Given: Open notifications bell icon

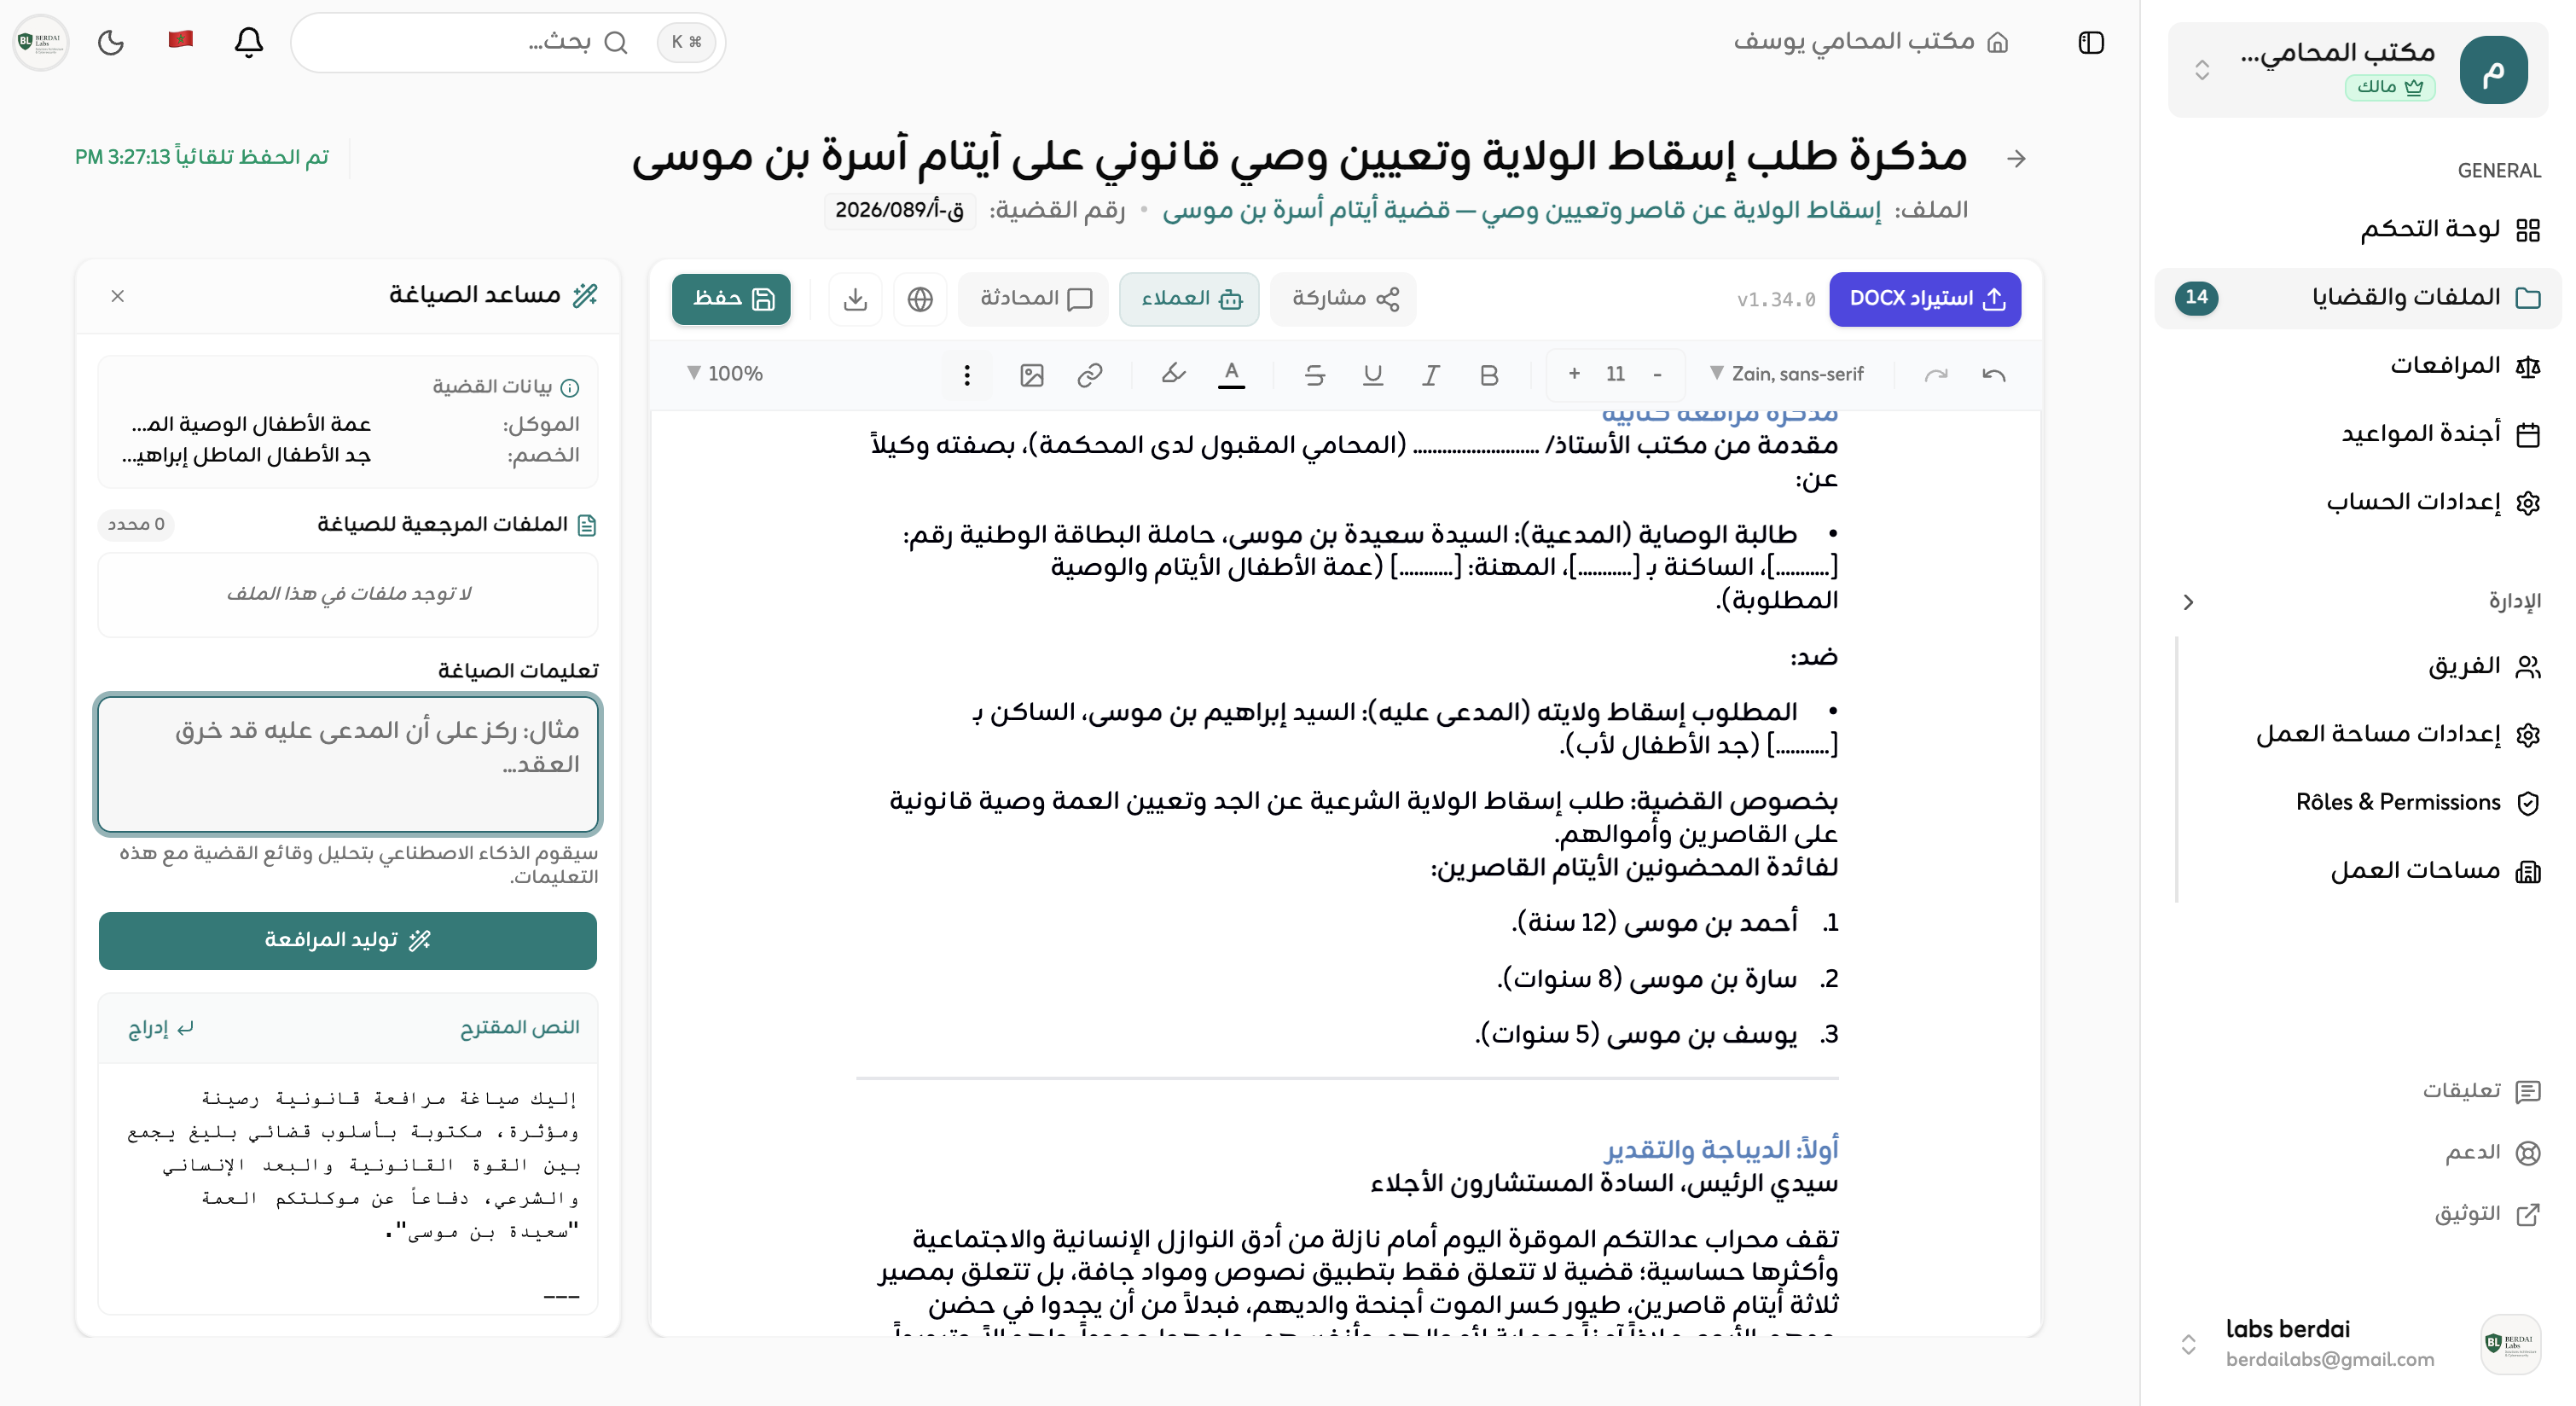Looking at the screenshot, I should tap(248, 42).
